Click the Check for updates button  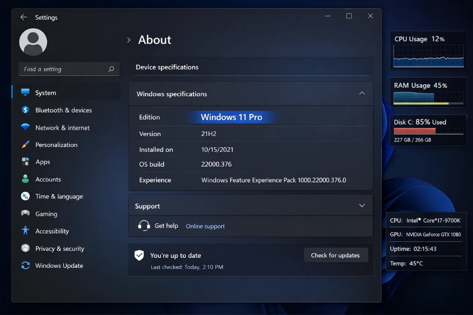coord(336,255)
